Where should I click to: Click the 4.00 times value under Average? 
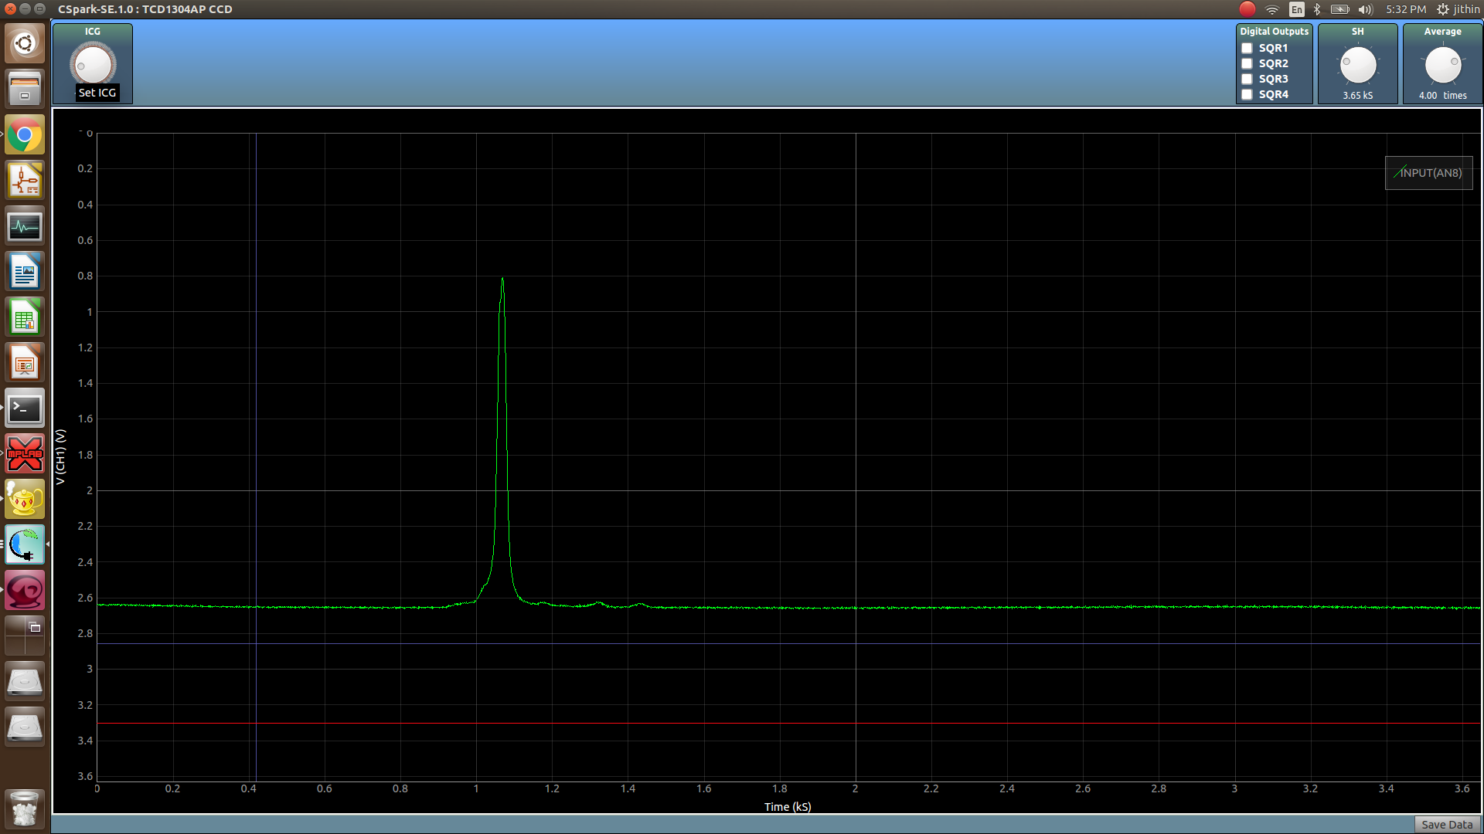[1442, 96]
